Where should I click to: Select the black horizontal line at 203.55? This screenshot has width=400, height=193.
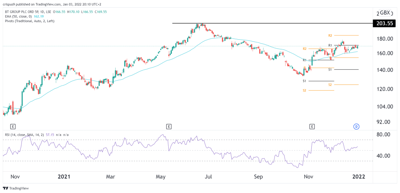[272, 23]
